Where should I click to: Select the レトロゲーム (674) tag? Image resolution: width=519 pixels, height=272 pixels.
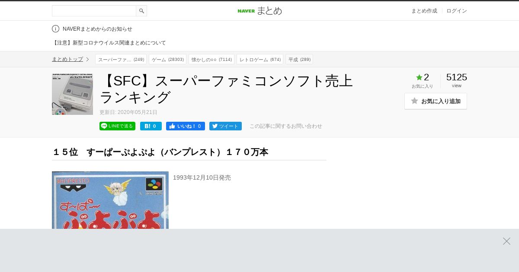(260, 59)
